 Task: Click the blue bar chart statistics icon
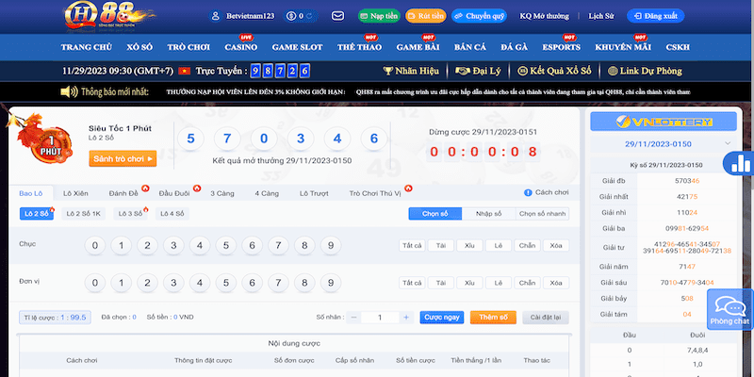736,162
